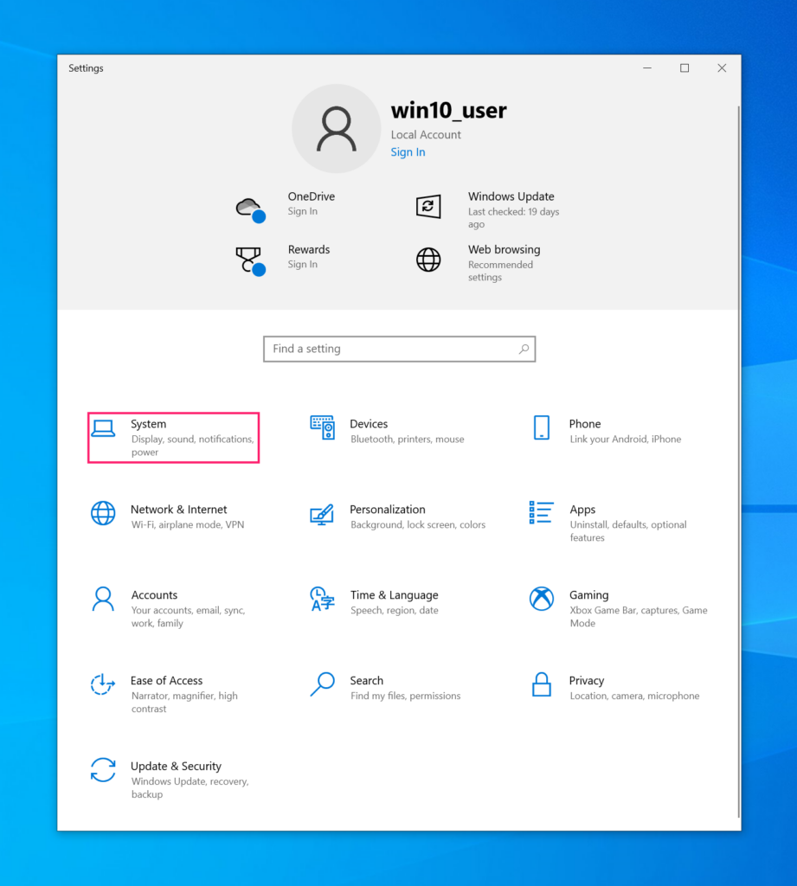Click the Ease of Access icon
797x886 pixels.
point(103,684)
